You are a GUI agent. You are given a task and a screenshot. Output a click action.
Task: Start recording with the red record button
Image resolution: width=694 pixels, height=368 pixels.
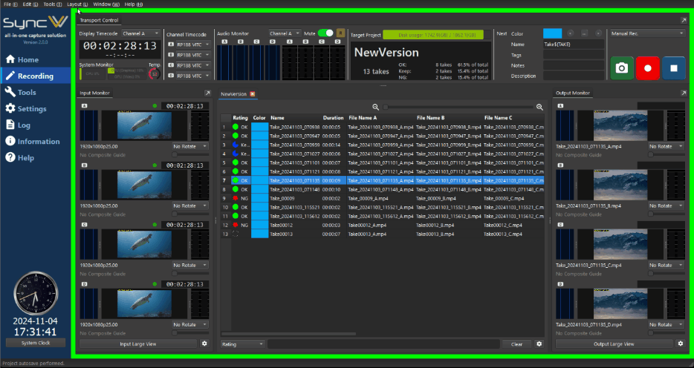647,68
